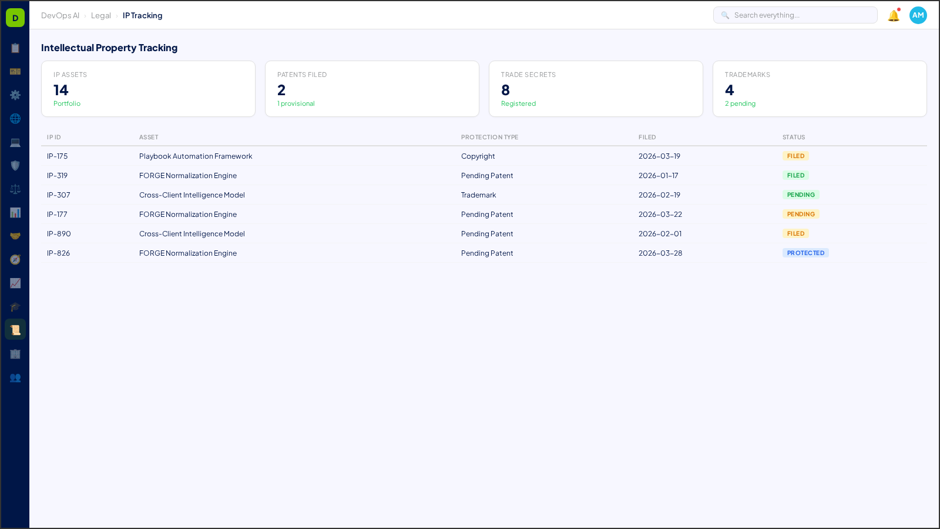The width and height of the screenshot is (940, 529).
Task: Click the DevOps AI logo badge
Action: 15,17
